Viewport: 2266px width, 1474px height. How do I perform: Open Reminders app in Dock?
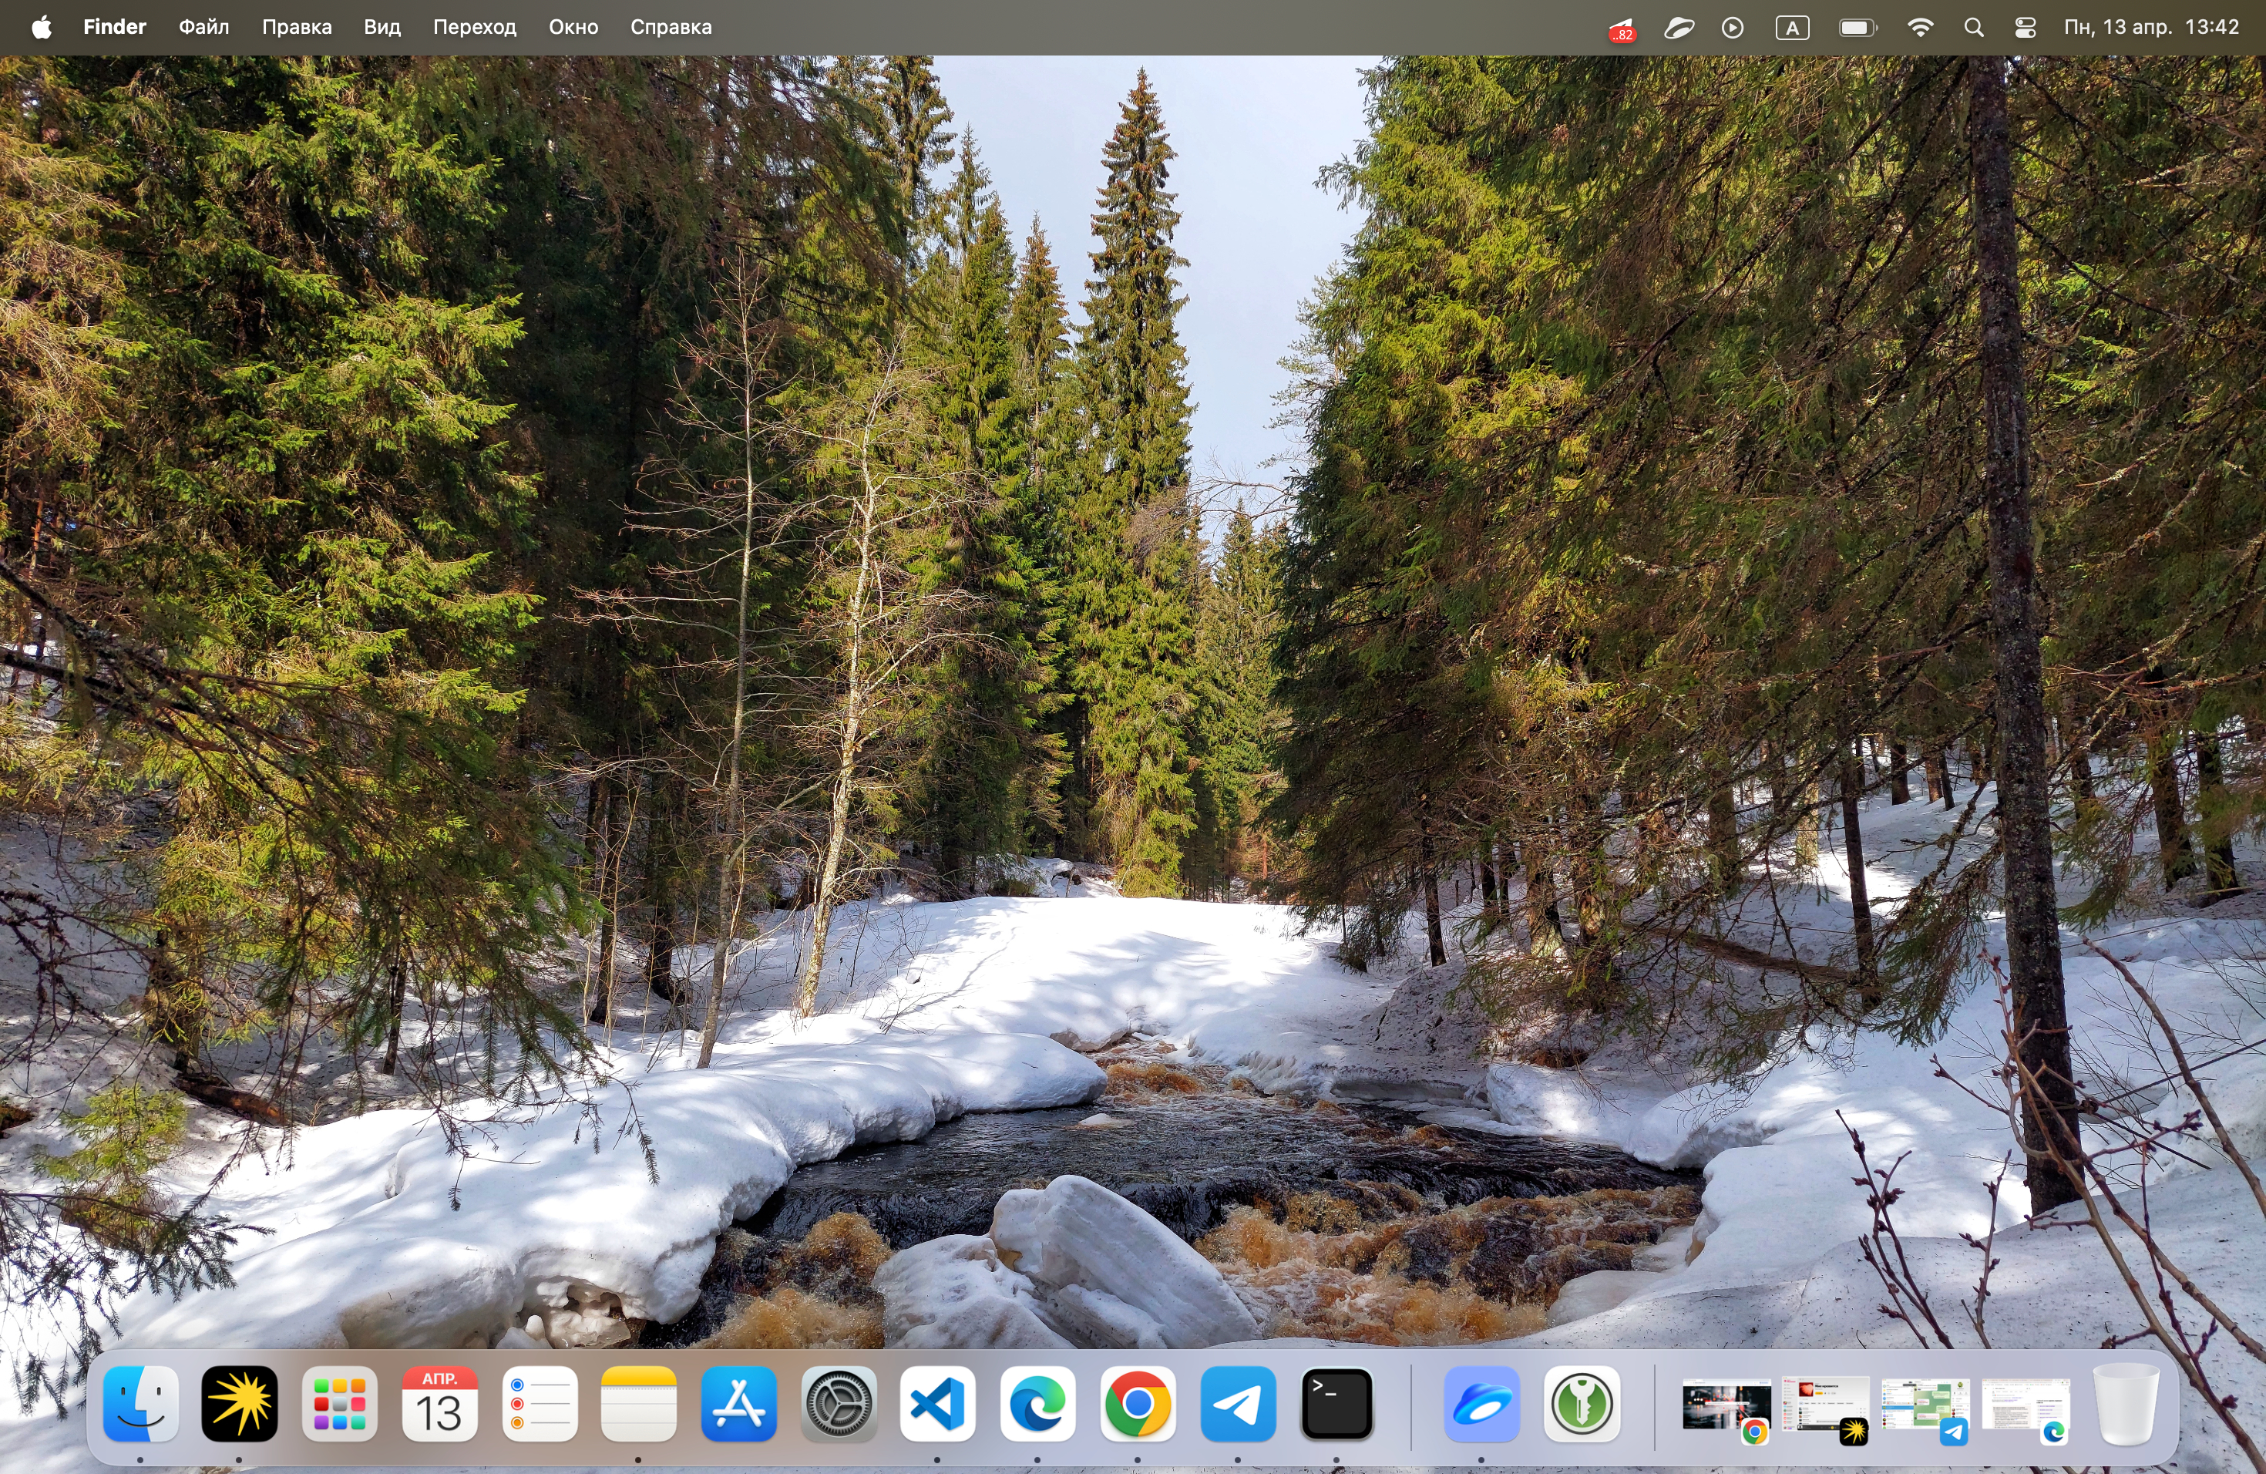[x=540, y=1404]
